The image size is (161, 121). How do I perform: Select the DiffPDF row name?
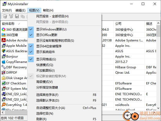tap(12, 72)
